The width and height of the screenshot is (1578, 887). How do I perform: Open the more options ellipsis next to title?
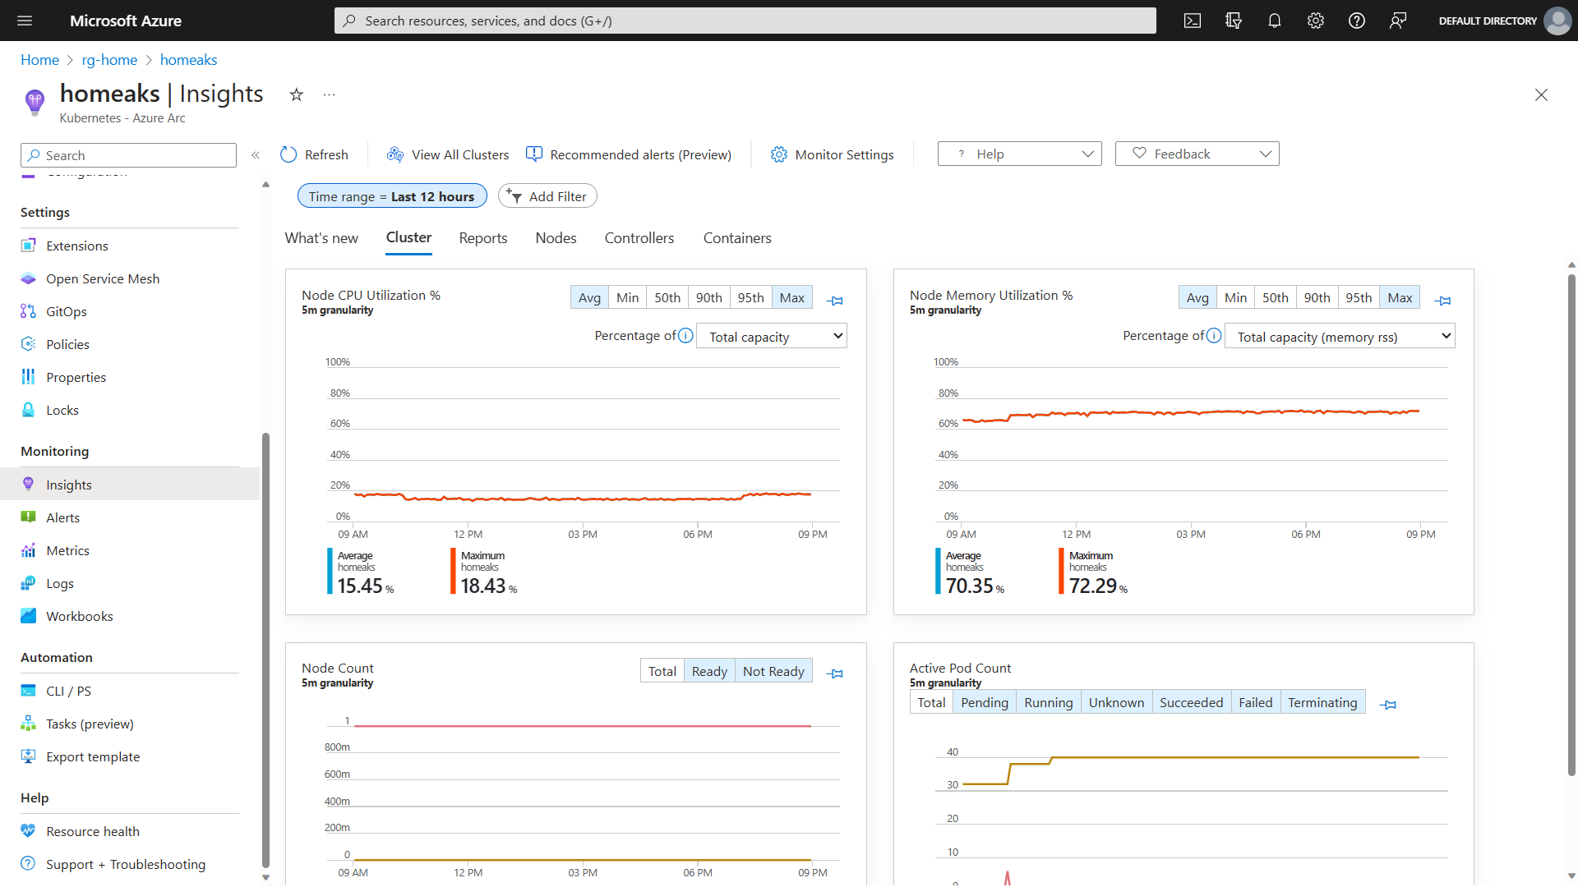pos(329,95)
